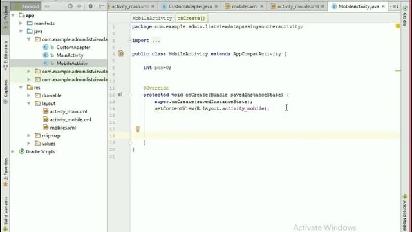Click the hide project panel icon
Image resolution: width=412 pixels, height=232 pixels.
click(101, 6)
